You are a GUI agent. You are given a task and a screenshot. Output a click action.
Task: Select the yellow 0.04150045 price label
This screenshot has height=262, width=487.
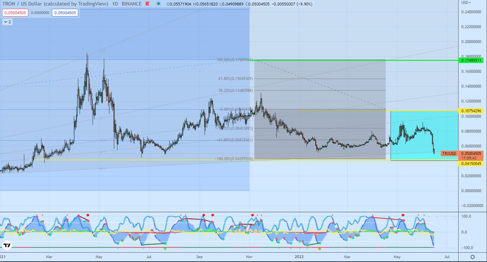coord(471,163)
